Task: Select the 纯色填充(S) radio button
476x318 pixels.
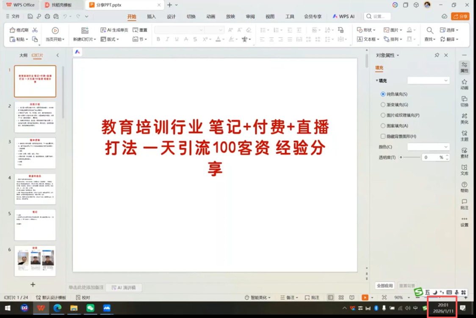Action: [383, 94]
